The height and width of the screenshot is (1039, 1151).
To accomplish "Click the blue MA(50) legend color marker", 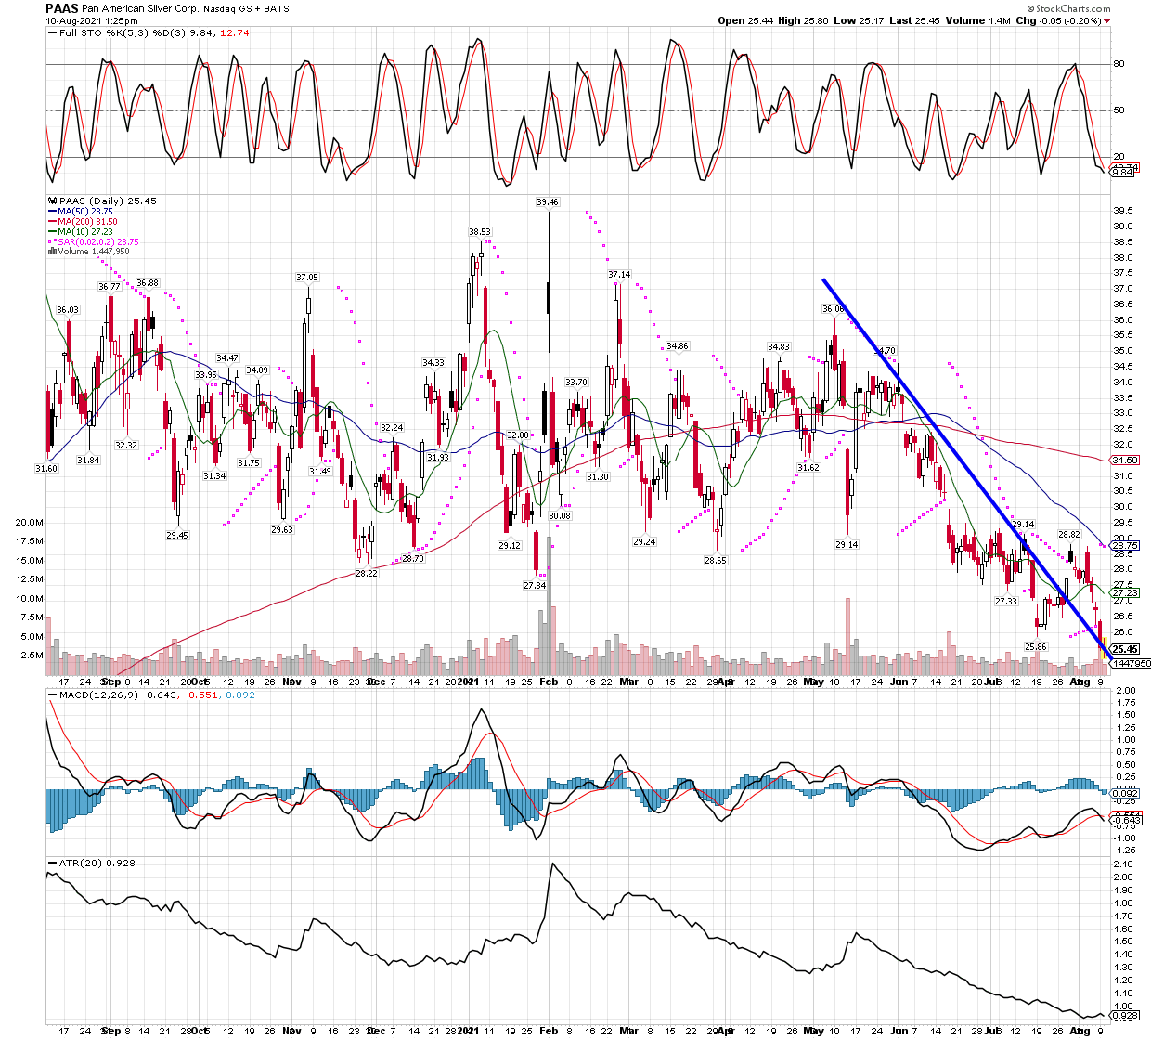I will point(51,212).
